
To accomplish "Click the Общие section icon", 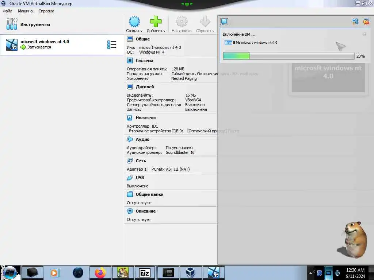I will coord(130,39).
